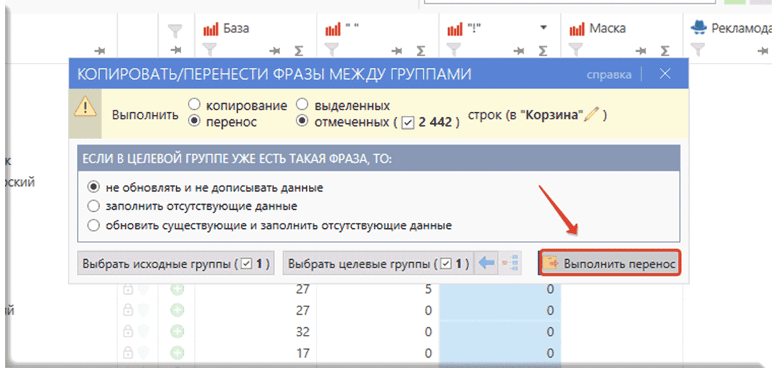The image size is (777, 368).
Task: Click the spy hat icon of Рекламодатели column
Action: tap(698, 28)
